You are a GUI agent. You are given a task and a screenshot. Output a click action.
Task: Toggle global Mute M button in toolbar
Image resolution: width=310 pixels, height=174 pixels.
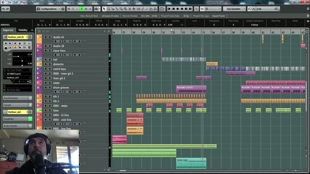(x=69, y=9)
